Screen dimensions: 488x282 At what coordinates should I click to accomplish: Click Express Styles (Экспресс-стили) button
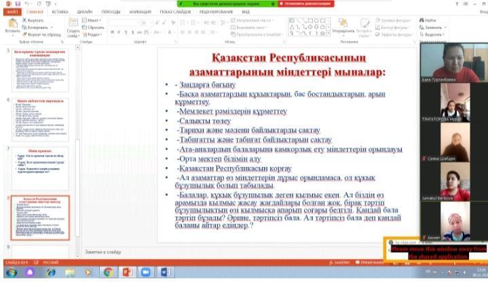364,27
